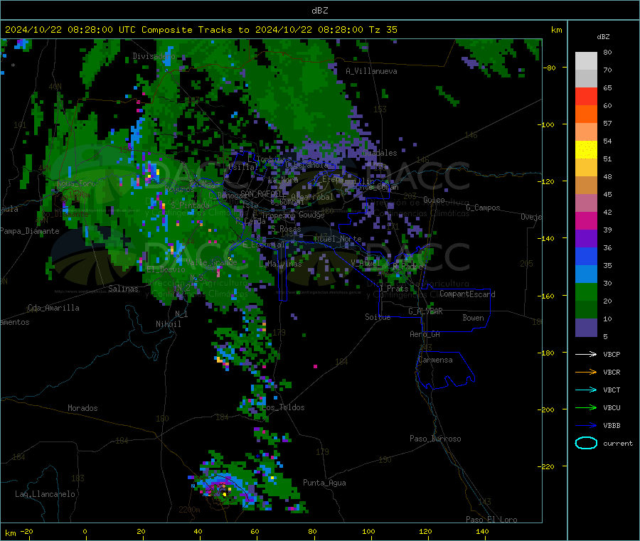640x541 pixels.
Task: Click the isolated magenta echo near route 184
Action: 316,367
